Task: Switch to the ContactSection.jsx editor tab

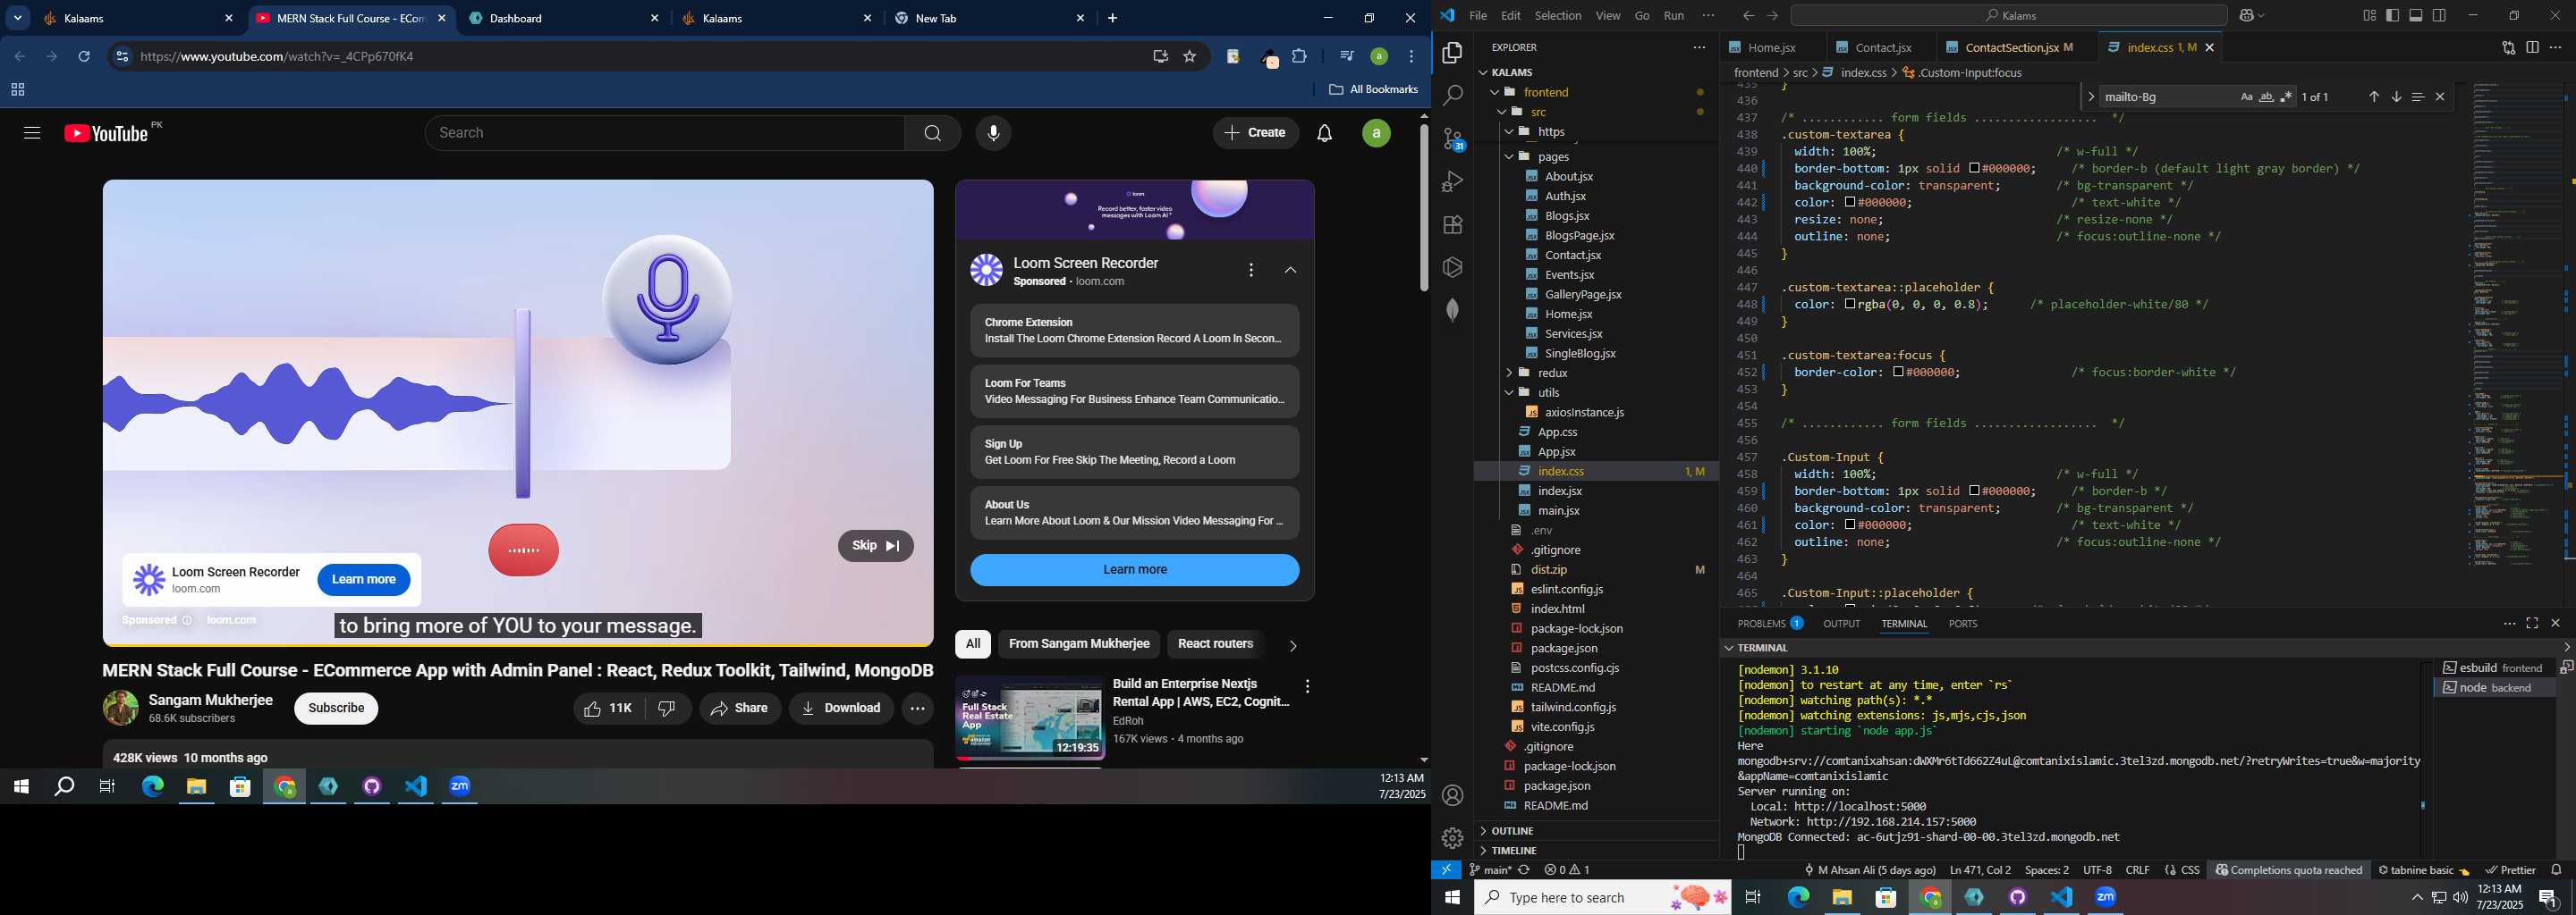Action: (2012, 48)
